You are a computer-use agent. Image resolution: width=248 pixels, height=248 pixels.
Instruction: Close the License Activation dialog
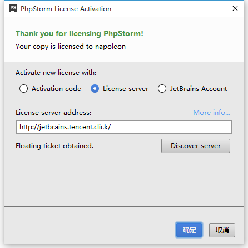coord(235,8)
